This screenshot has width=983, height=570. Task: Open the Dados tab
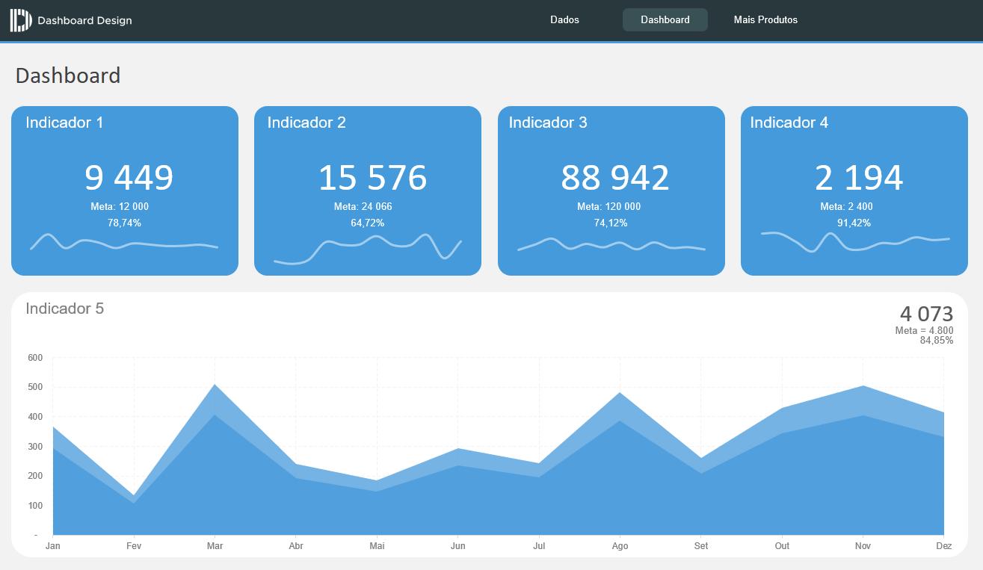(x=564, y=20)
